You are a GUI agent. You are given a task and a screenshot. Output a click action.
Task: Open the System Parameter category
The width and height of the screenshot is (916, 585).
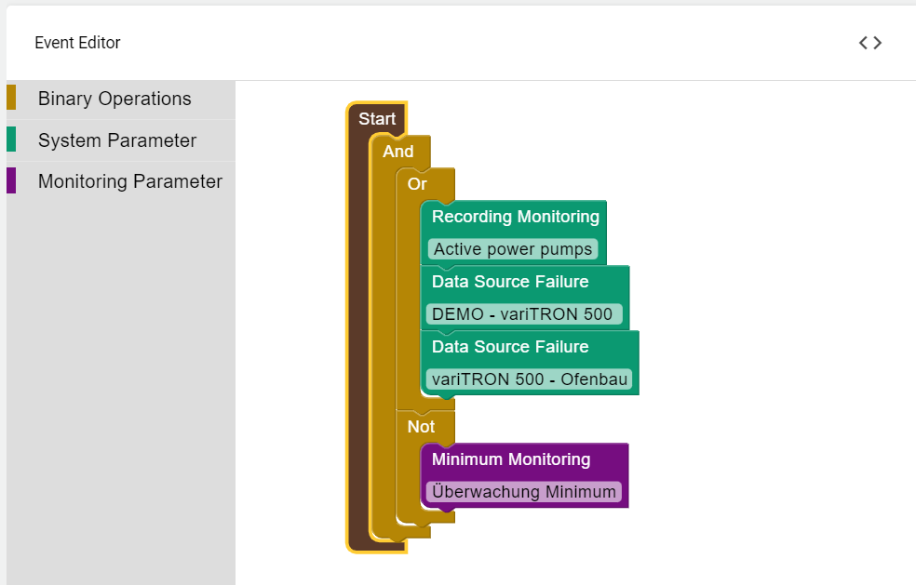point(117,140)
